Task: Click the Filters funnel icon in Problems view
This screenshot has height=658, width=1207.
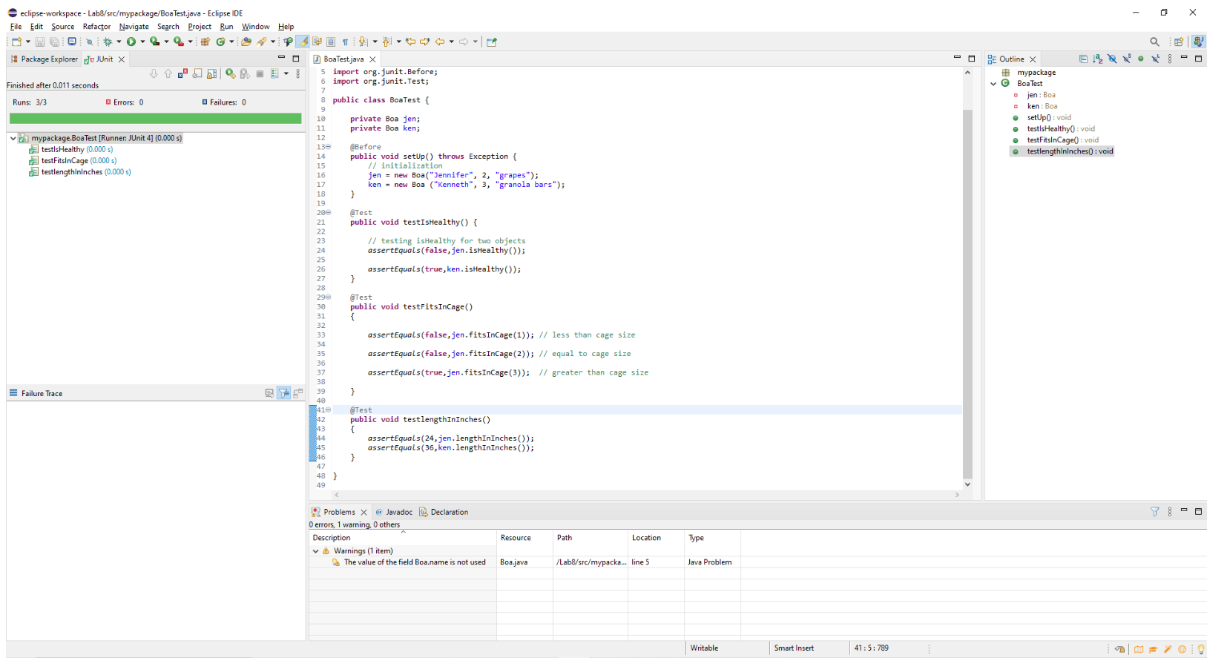Action: pyautogui.click(x=1154, y=511)
